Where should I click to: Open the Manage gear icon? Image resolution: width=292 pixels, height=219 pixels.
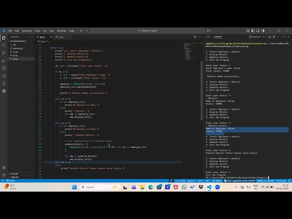pyautogui.click(x=4, y=175)
